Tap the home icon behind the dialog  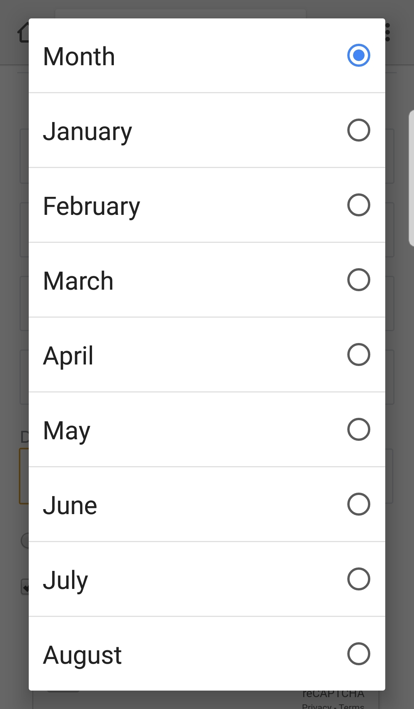[x=23, y=32]
